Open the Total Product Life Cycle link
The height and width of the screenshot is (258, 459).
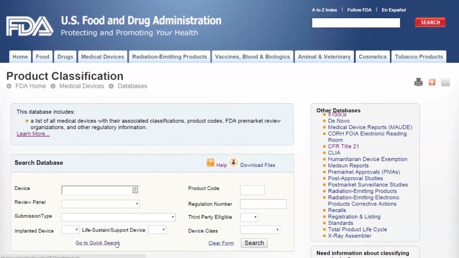click(358, 230)
